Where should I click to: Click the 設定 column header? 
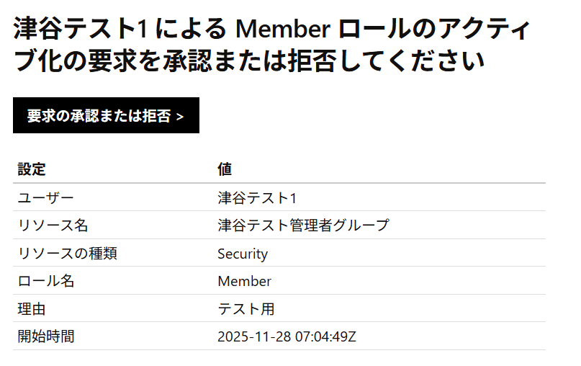(x=32, y=169)
